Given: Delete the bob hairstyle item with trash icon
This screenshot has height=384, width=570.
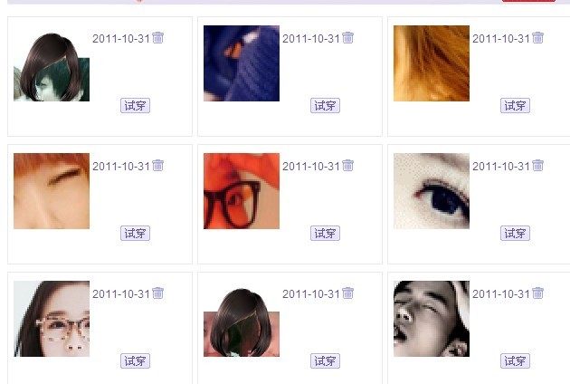Looking at the screenshot, I should pos(157,37).
